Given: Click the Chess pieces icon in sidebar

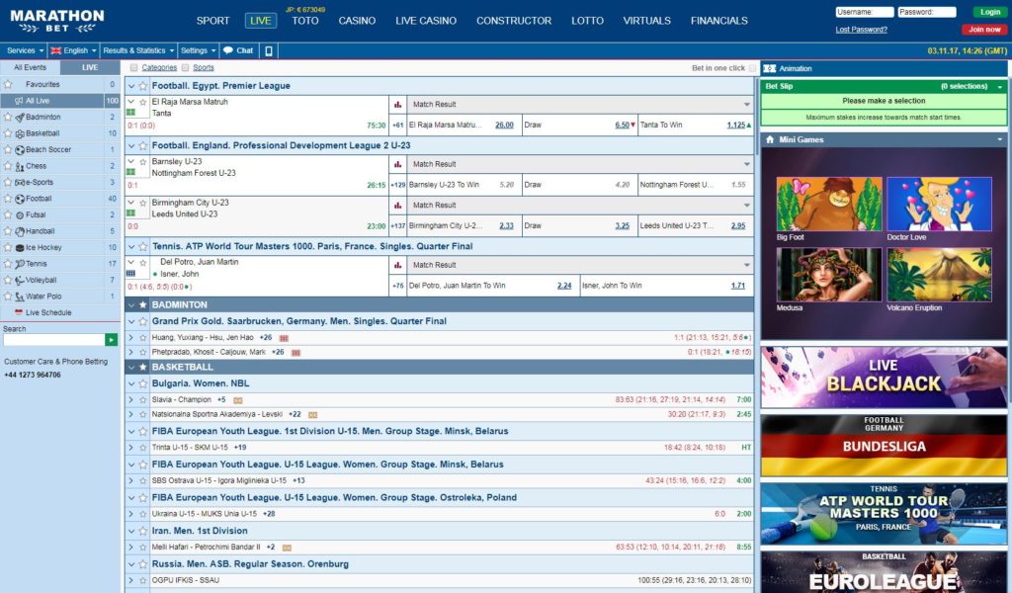Looking at the screenshot, I should (20, 166).
